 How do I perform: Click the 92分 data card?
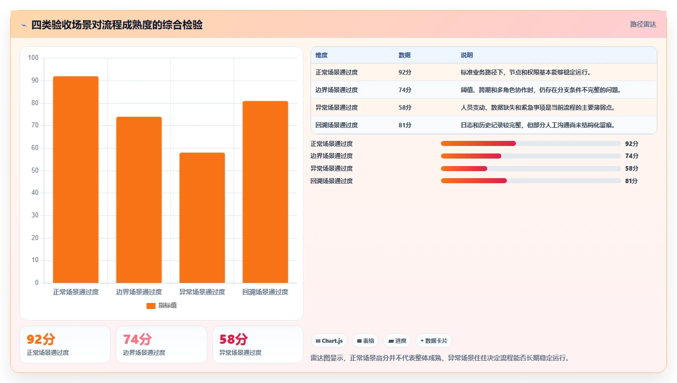coord(65,344)
